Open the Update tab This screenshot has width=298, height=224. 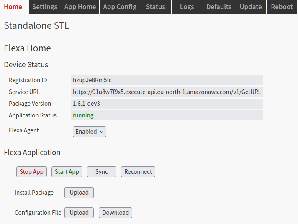251,7
